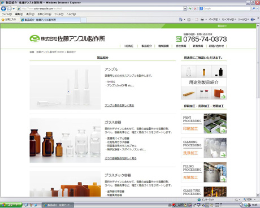260x208 pixels.
Task: Click the Read Mail envelope icon
Action: click(x=197, y=19)
